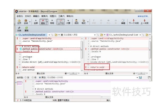Click left pane line 'return-void'
The width and height of the screenshot is (166, 111).
[x=28, y=67]
